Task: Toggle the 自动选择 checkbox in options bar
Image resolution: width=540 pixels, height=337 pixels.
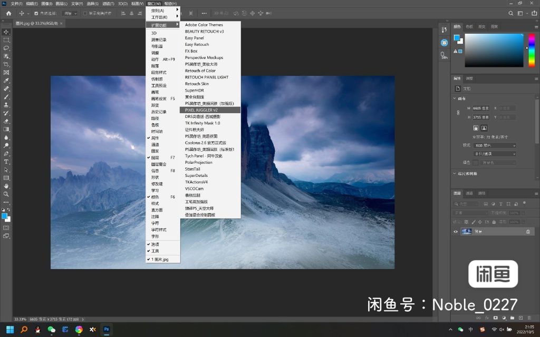Action: 36,13
